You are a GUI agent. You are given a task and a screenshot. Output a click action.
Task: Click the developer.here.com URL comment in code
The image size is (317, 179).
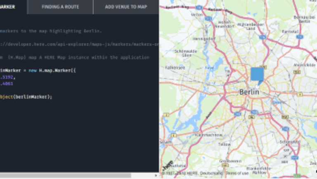click(79, 44)
